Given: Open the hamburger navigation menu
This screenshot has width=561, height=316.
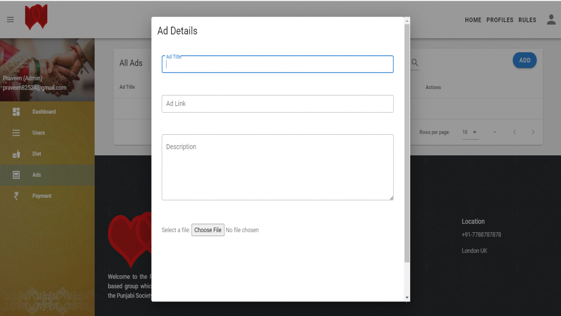Looking at the screenshot, I should coord(10,19).
